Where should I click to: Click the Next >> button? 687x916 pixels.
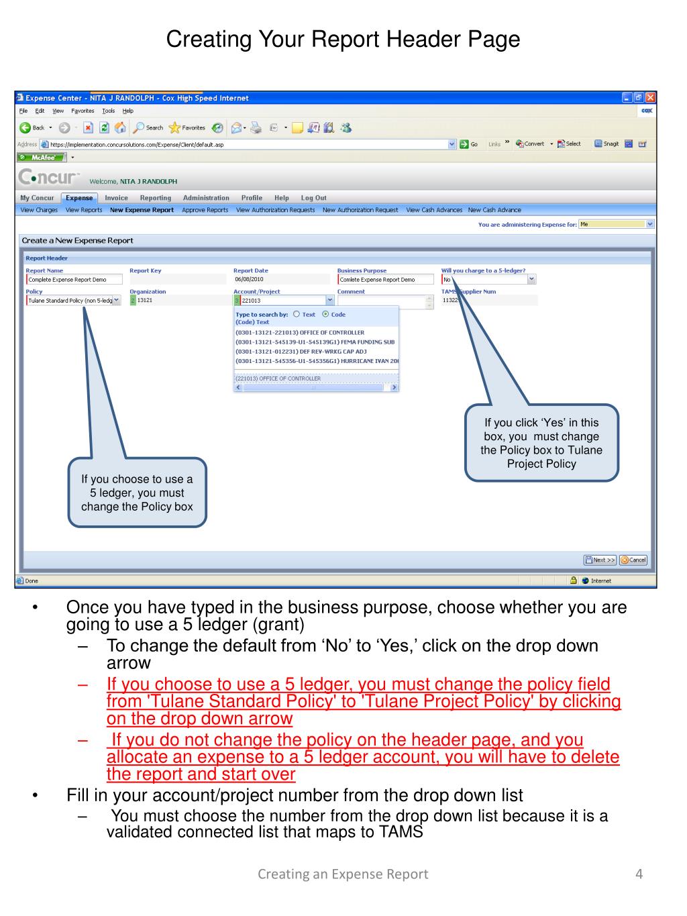click(x=600, y=560)
